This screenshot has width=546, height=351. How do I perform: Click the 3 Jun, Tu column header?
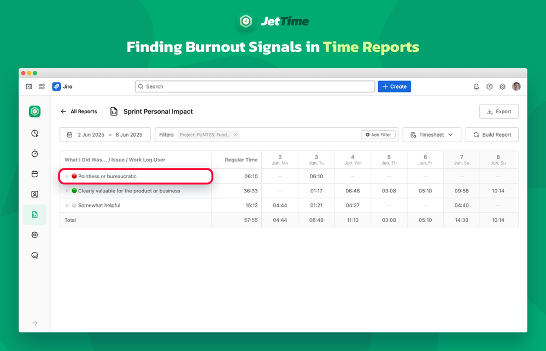pyautogui.click(x=316, y=160)
